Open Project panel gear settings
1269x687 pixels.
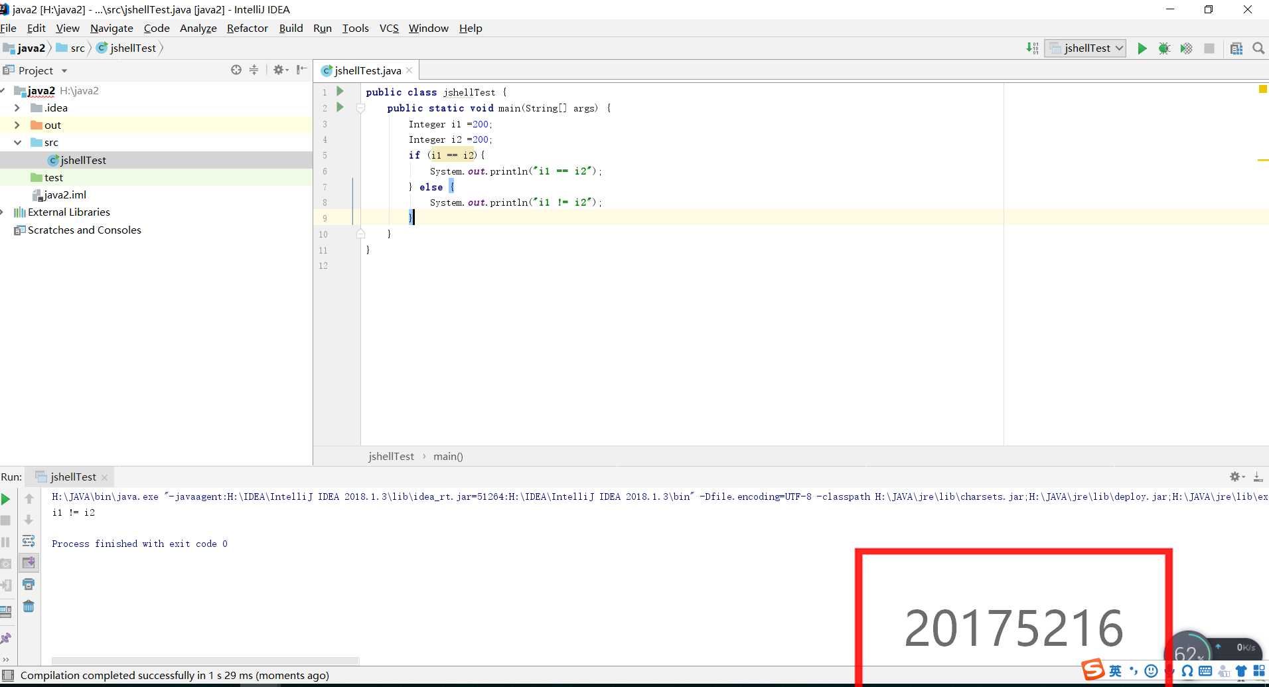point(281,70)
